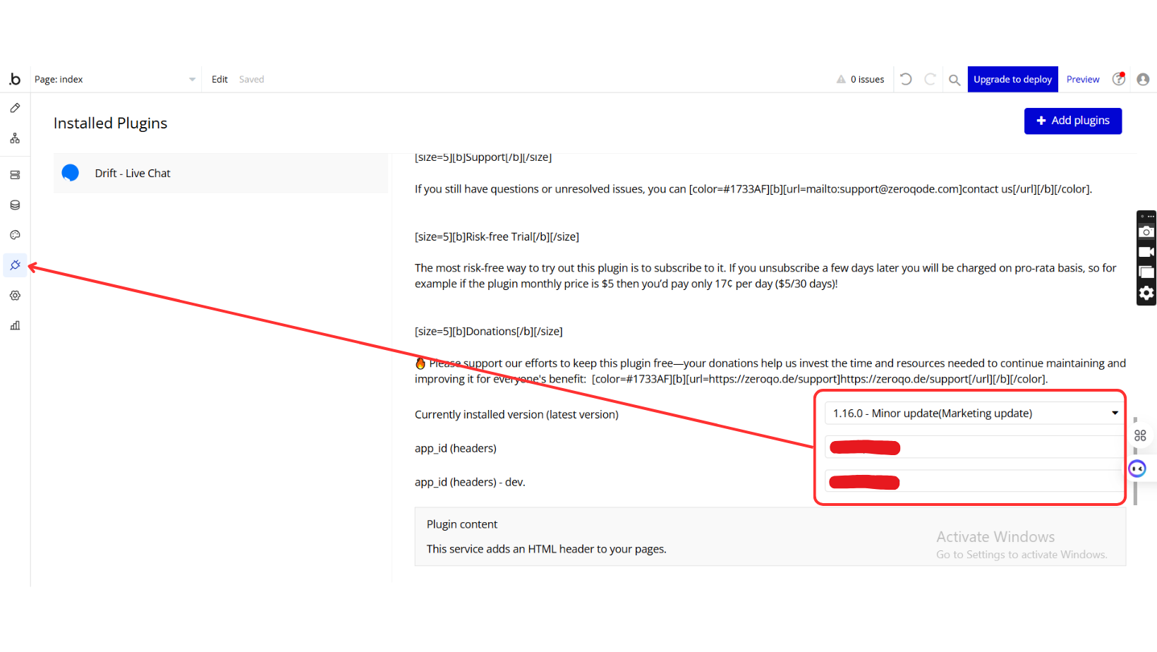
Task: Open the Workflow tab icon
Action: point(15,138)
